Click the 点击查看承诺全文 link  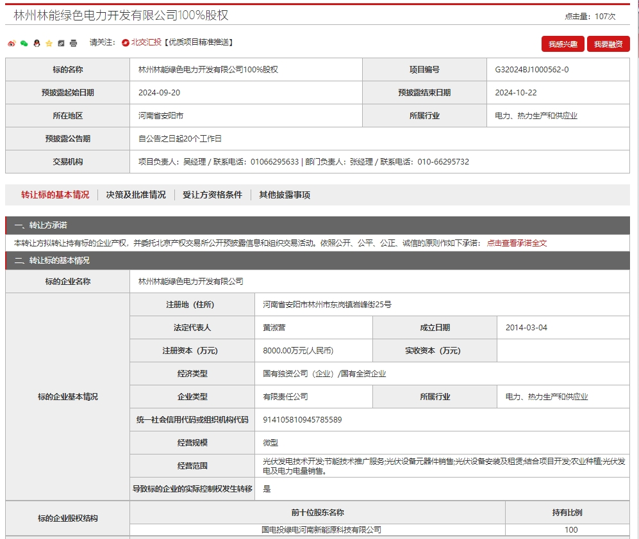coord(517,243)
